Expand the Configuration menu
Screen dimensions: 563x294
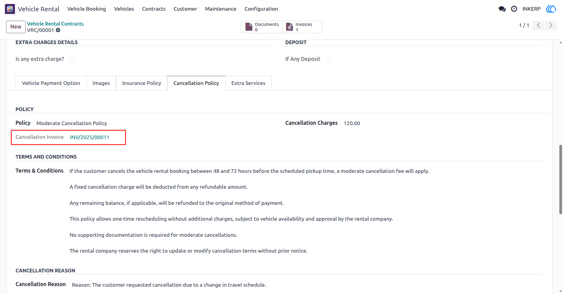pos(261,9)
